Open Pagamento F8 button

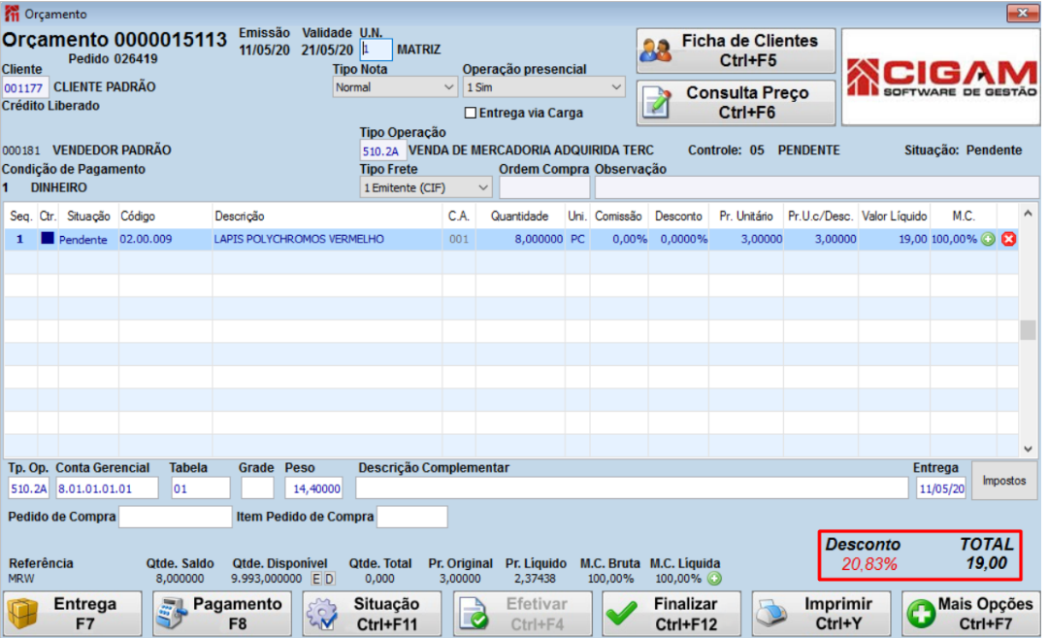click(x=222, y=614)
